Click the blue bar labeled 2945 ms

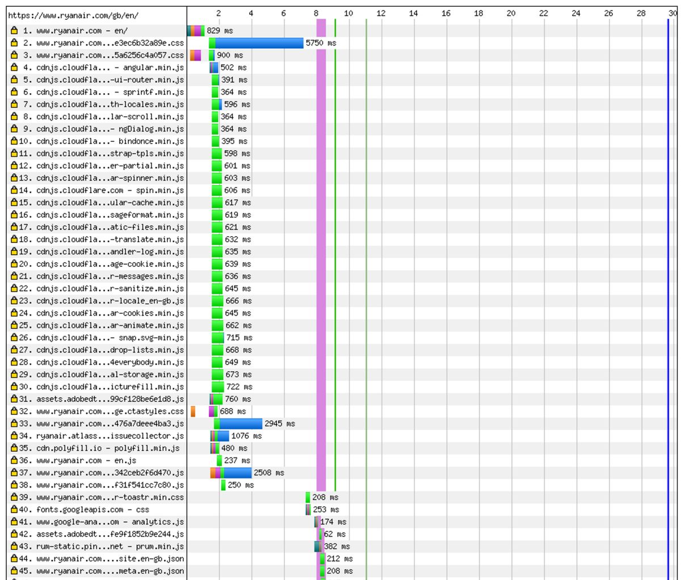coord(241,423)
